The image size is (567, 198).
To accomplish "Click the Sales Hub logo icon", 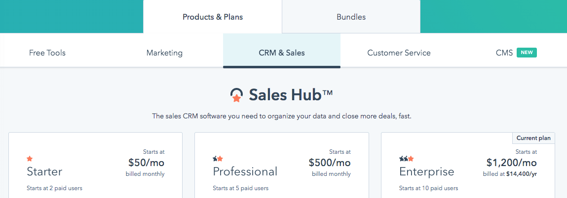I will click(236, 95).
